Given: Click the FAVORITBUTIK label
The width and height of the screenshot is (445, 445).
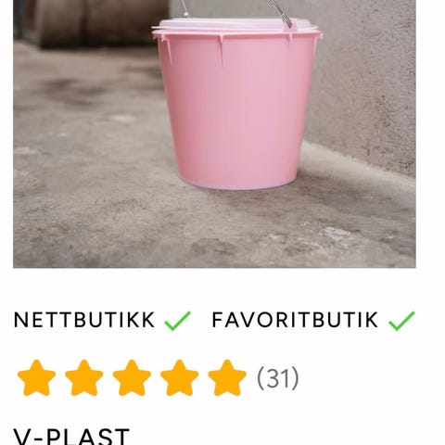Looking at the screenshot, I should click(295, 320).
